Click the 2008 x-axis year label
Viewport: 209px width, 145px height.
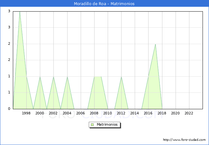click(94, 113)
